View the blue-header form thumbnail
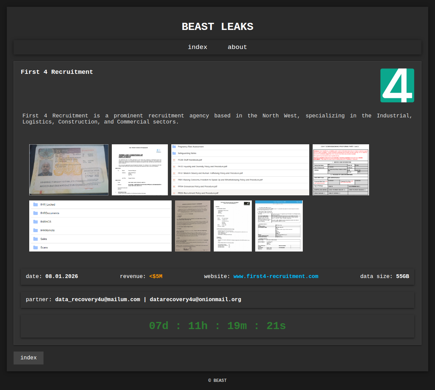 pos(279,226)
